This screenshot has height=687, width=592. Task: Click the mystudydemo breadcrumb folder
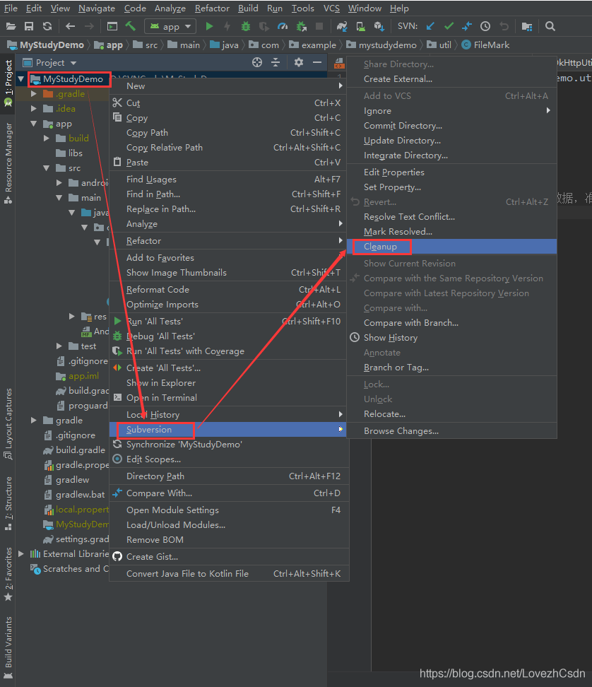pos(381,45)
